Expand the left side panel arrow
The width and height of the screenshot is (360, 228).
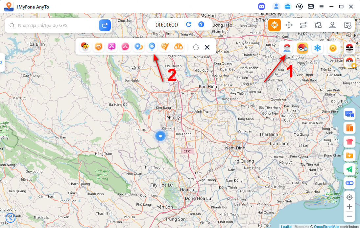2,62
